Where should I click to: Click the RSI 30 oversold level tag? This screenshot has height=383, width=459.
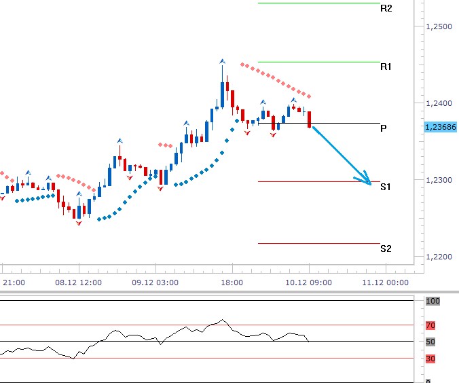point(430,358)
